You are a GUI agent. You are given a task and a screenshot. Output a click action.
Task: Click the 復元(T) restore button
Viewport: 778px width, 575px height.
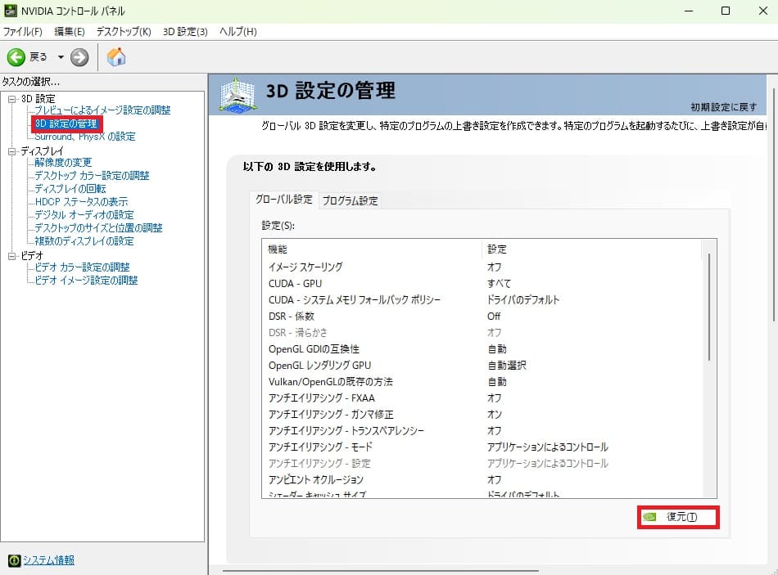pyautogui.click(x=678, y=517)
